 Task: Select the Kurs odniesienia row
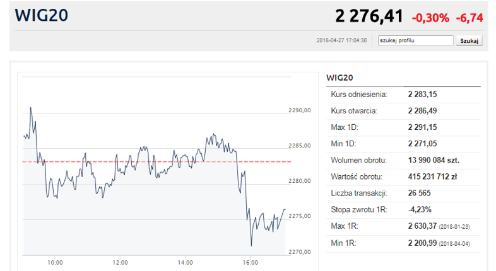coord(403,95)
